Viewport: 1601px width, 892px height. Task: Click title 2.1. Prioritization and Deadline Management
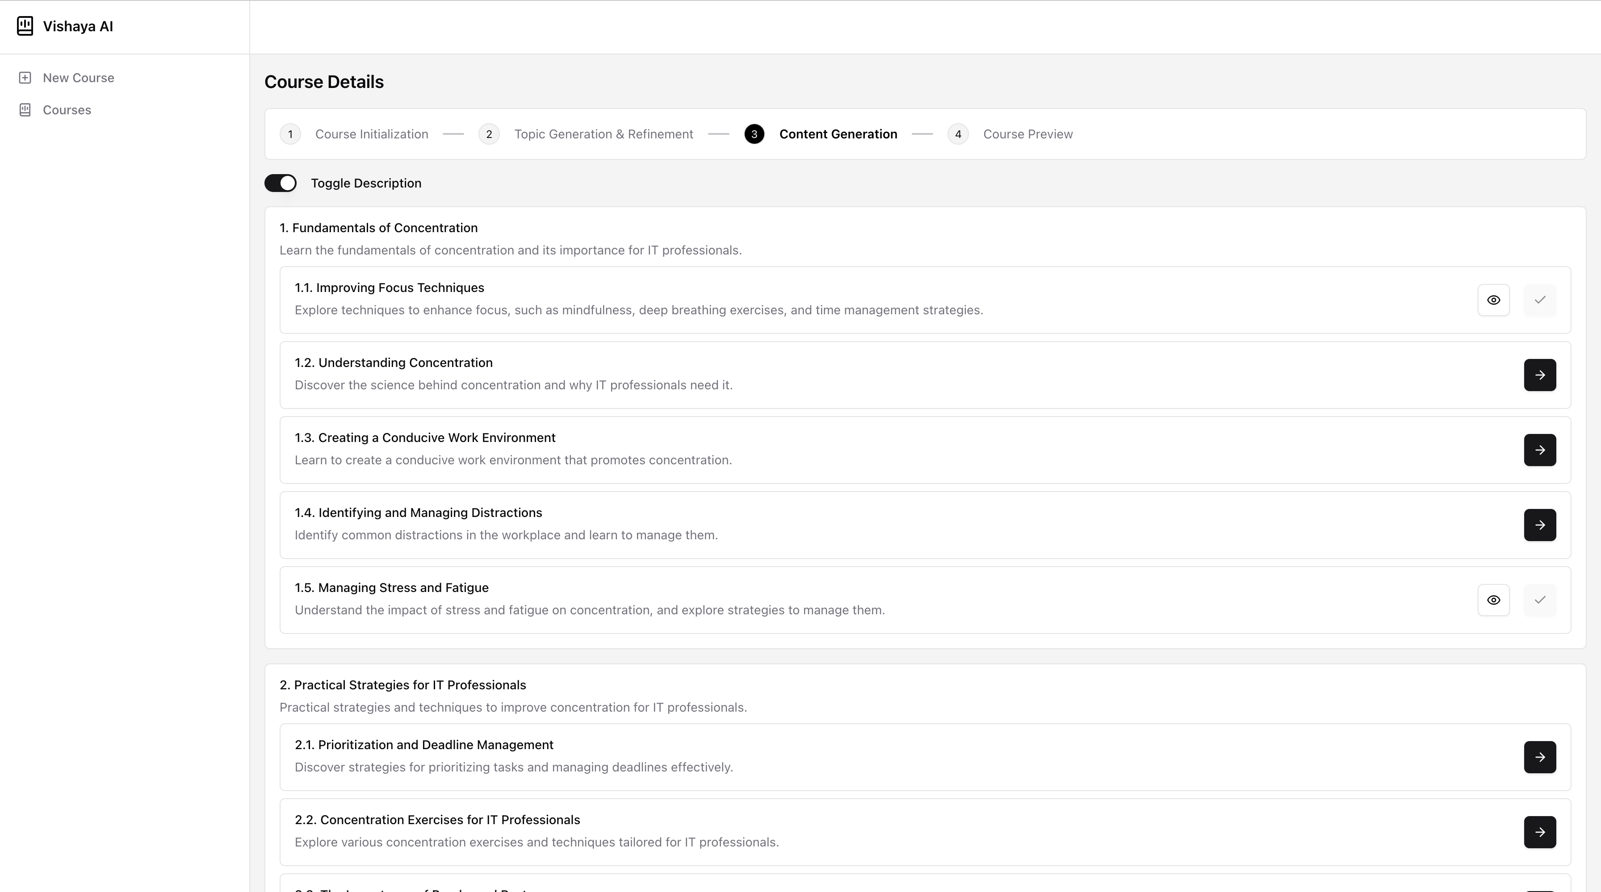tap(424, 745)
